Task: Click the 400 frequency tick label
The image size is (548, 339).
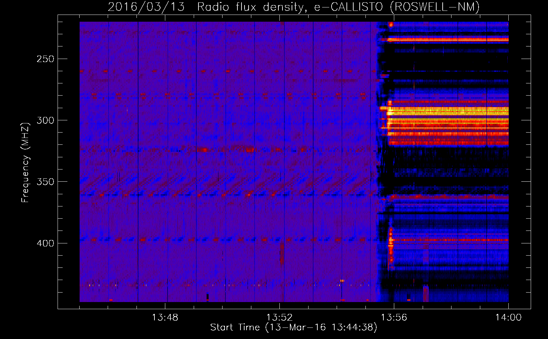Action: [45, 243]
